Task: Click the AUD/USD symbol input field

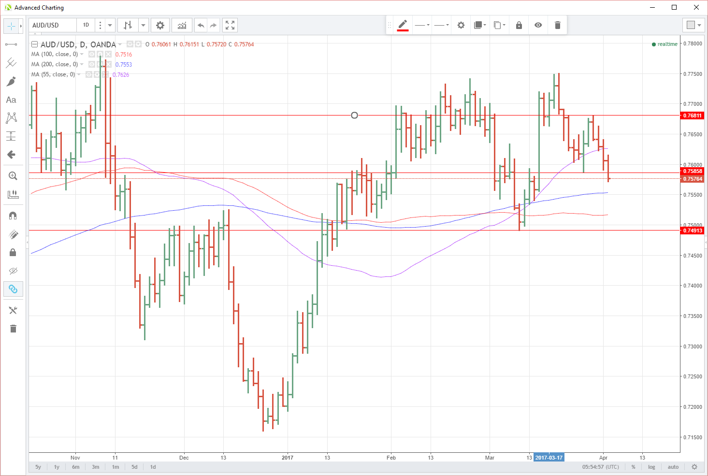Action: 53,25
